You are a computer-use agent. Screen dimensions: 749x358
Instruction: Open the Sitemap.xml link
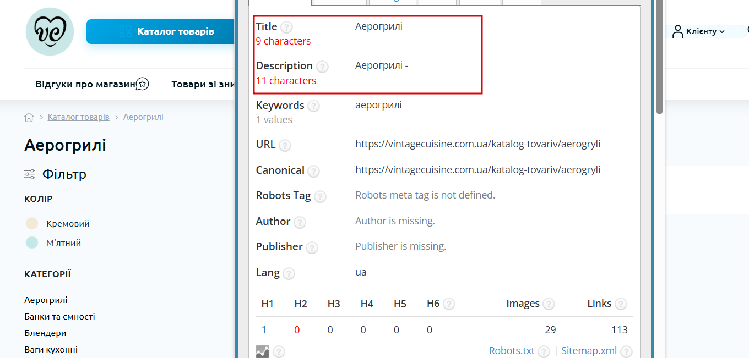(589, 351)
